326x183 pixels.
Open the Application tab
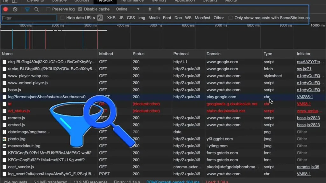185,1
